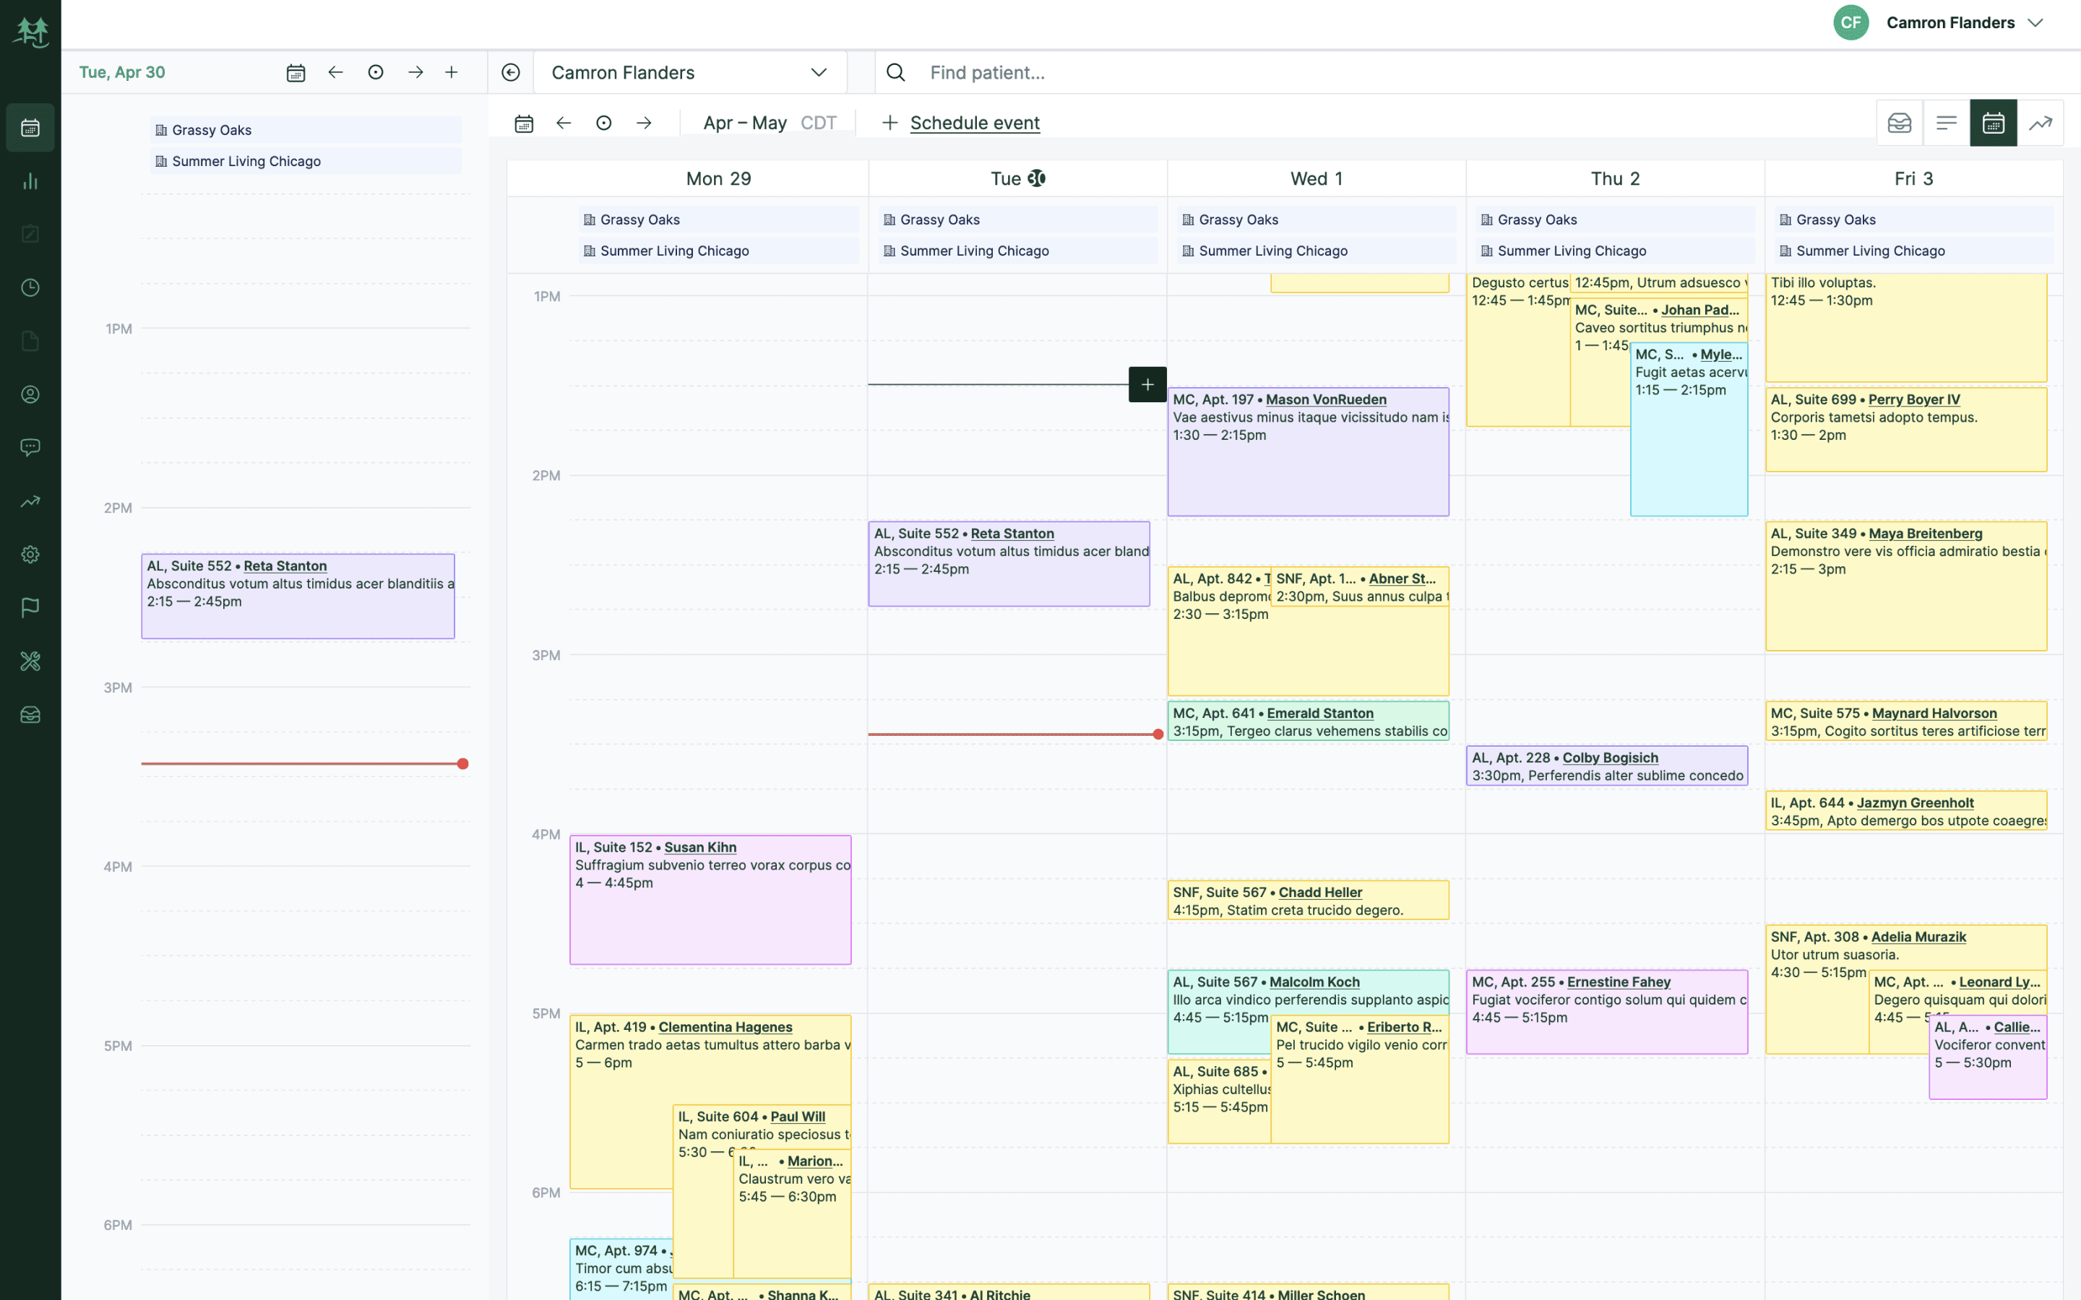Click the Schedule event link

click(974, 123)
